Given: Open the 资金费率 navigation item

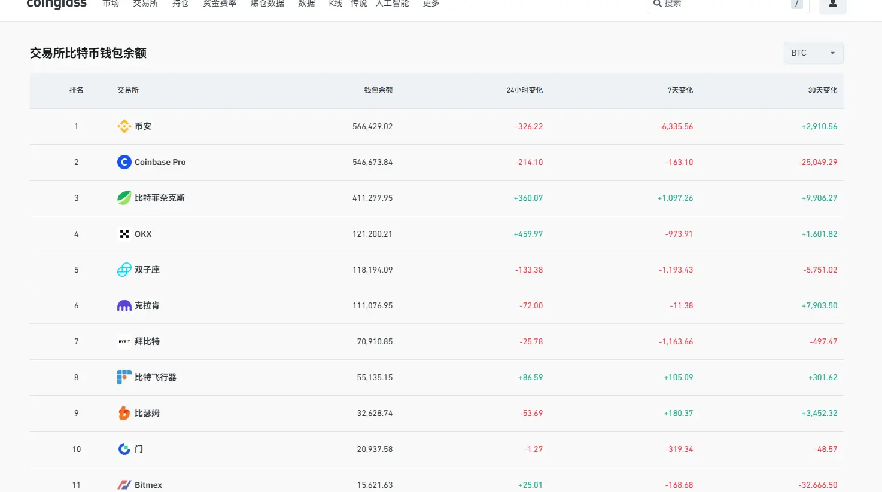Looking at the screenshot, I should 220,4.
